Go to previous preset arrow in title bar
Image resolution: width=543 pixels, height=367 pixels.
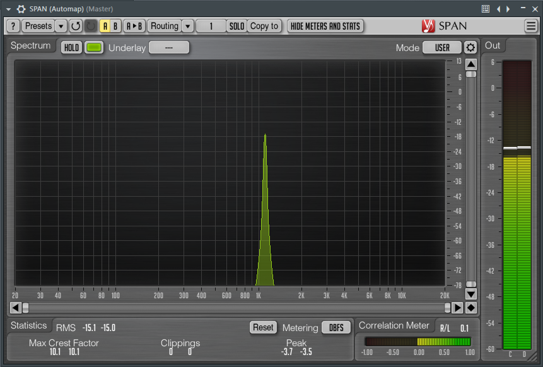(x=499, y=9)
